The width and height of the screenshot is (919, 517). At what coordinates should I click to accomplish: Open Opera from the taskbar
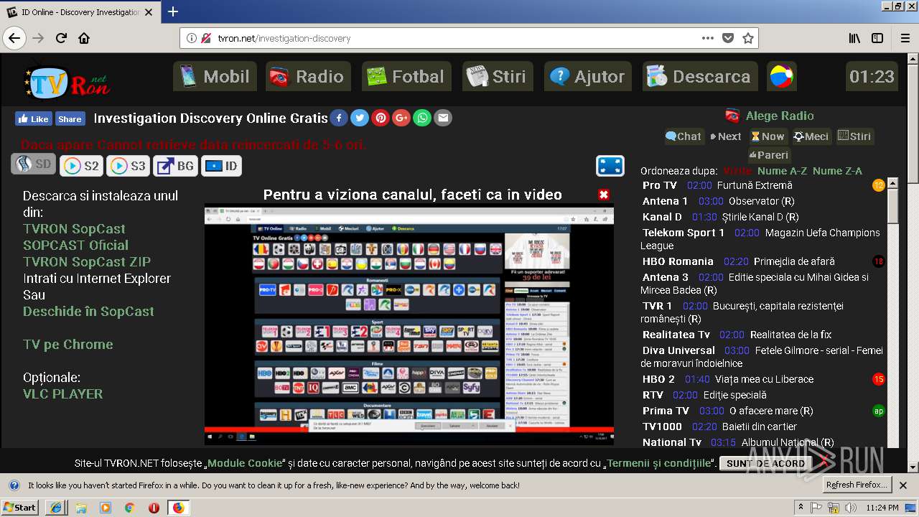pyautogui.click(x=154, y=508)
